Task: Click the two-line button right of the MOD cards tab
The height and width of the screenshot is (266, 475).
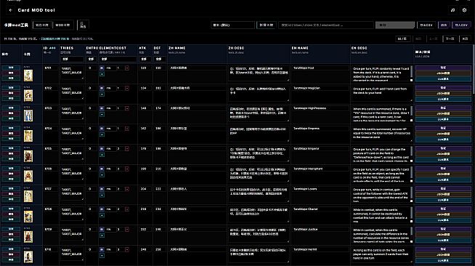Action: [83, 25]
